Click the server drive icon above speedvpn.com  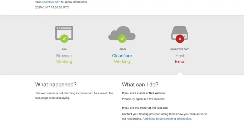pos(180,33)
